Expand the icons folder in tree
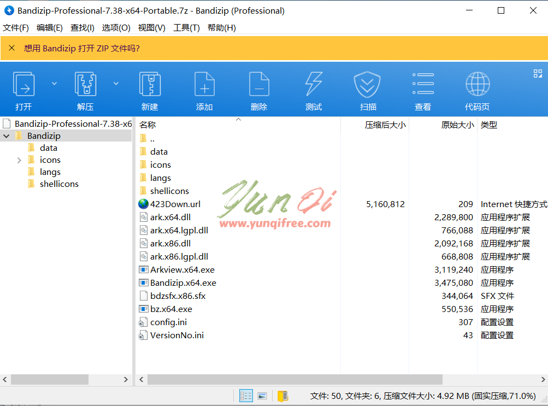This screenshot has width=548, height=406. point(19,160)
